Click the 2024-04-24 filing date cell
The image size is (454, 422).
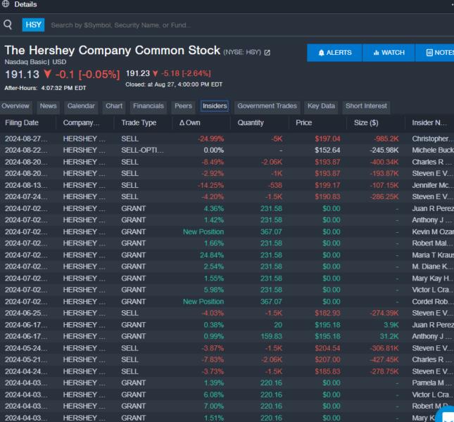coord(26,371)
